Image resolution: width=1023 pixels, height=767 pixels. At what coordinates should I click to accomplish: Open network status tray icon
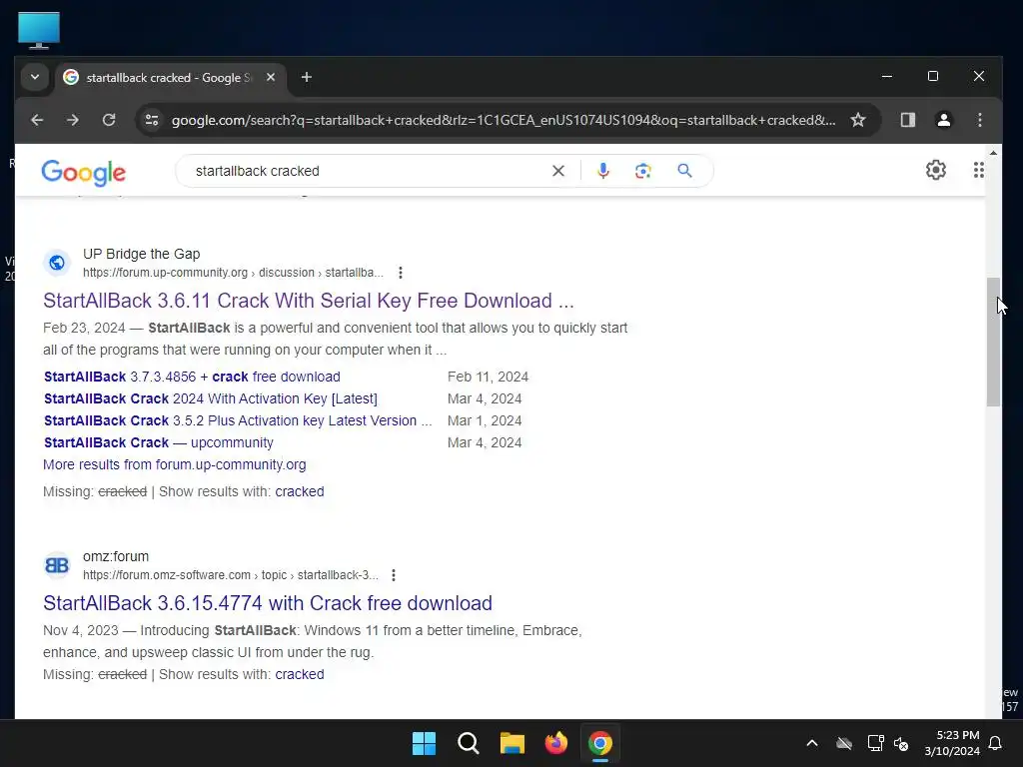tap(875, 743)
